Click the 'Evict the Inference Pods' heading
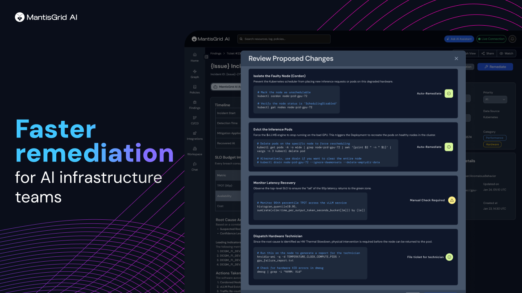This screenshot has width=522, height=293. click(x=273, y=129)
